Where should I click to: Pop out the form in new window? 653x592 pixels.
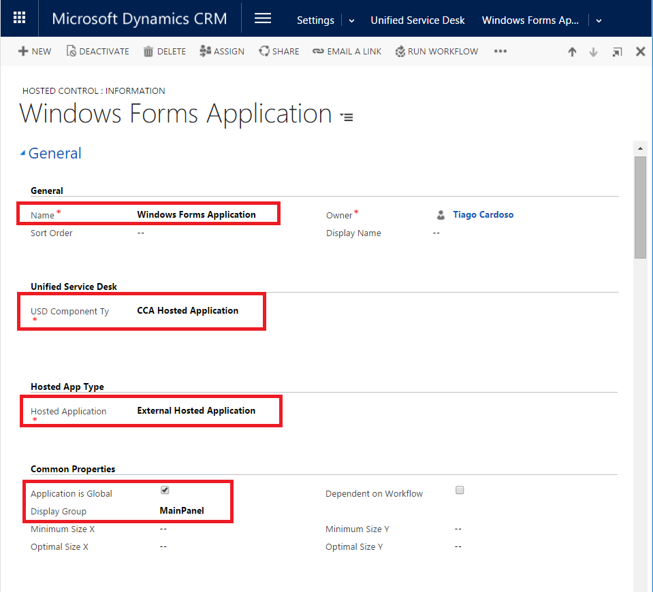point(617,52)
